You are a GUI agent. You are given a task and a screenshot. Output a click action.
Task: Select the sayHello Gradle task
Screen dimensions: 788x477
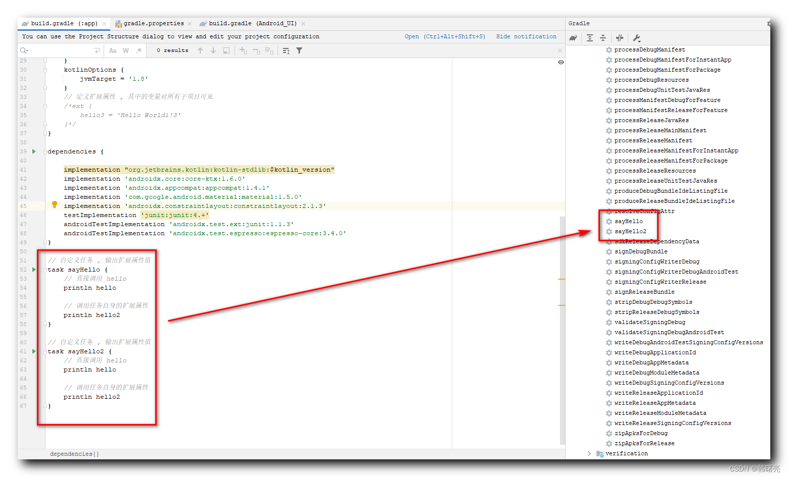click(x=629, y=221)
